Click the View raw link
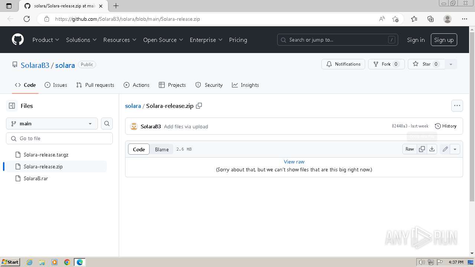Image resolution: width=475 pixels, height=267 pixels. coord(294,162)
